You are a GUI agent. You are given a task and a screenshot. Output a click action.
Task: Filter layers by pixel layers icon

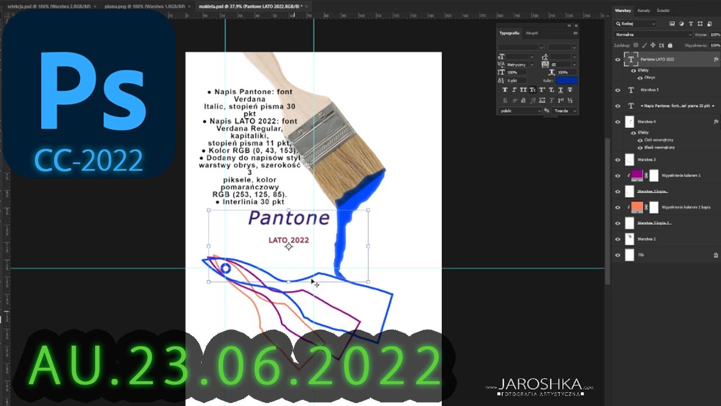(x=672, y=24)
